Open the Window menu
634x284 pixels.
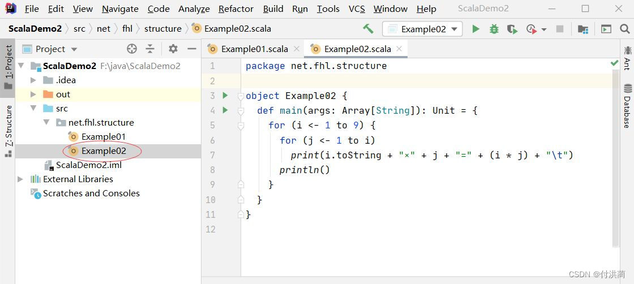(390, 9)
